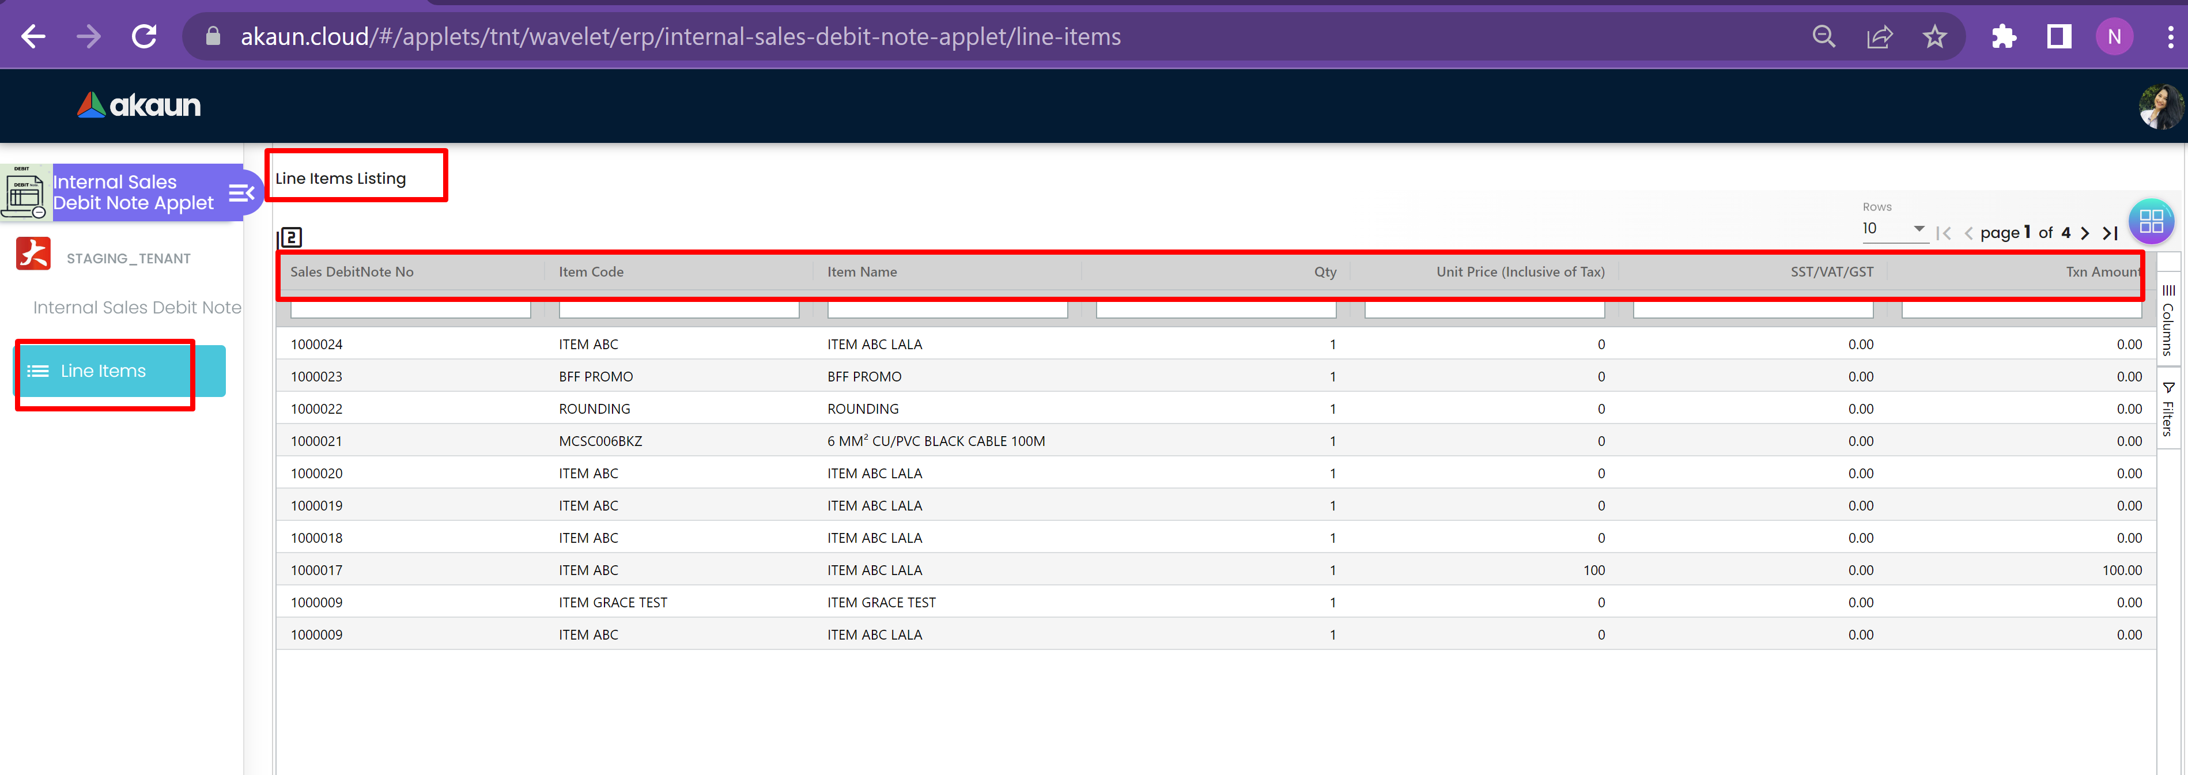Viewport: 2188px width, 775px height.
Task: Open Internal Sales Debit Note menu item
Action: (x=137, y=308)
